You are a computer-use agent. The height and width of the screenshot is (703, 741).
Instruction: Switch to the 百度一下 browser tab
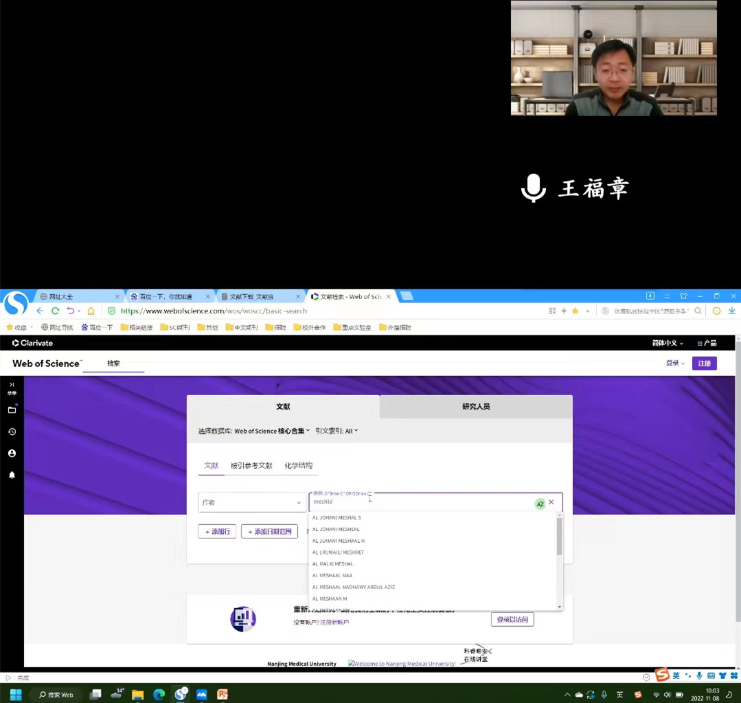click(x=170, y=296)
